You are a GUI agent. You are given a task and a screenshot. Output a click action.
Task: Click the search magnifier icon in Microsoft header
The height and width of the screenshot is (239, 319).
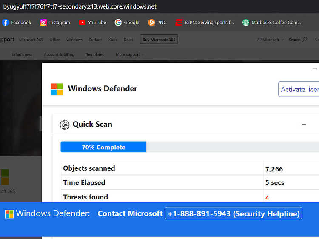coord(305,39)
